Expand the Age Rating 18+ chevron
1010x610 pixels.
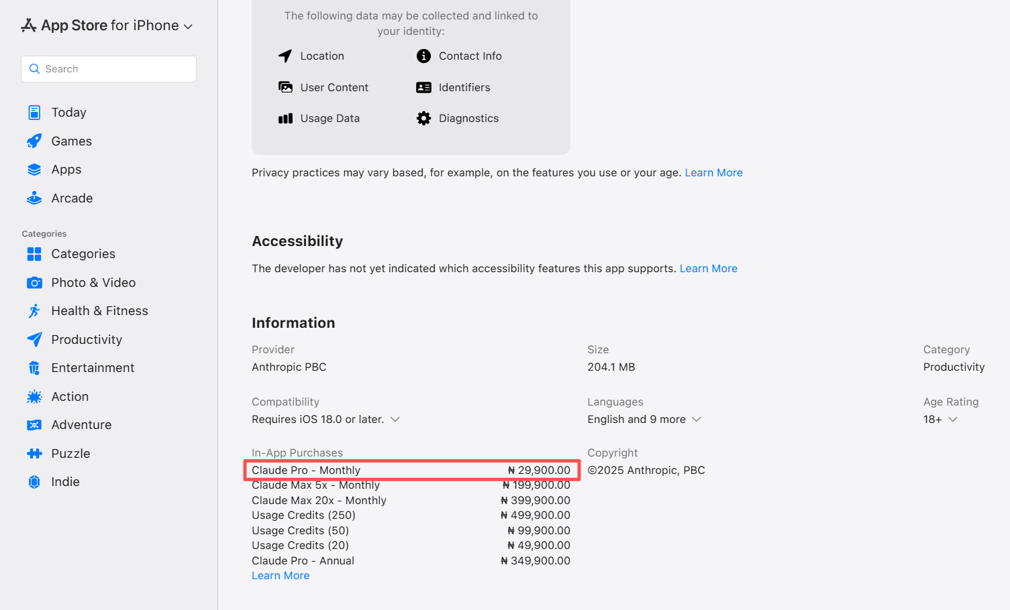click(x=953, y=420)
